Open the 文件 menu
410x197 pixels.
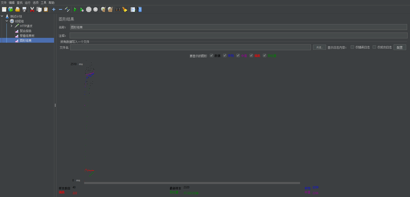pyautogui.click(x=4, y=3)
